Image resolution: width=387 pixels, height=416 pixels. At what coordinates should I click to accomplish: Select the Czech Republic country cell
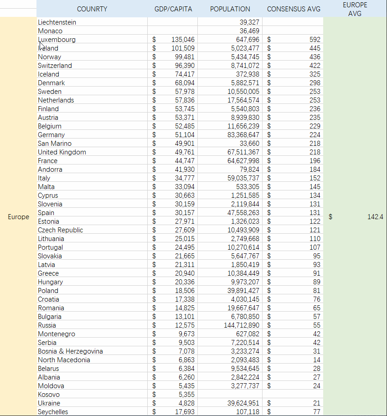92,230
